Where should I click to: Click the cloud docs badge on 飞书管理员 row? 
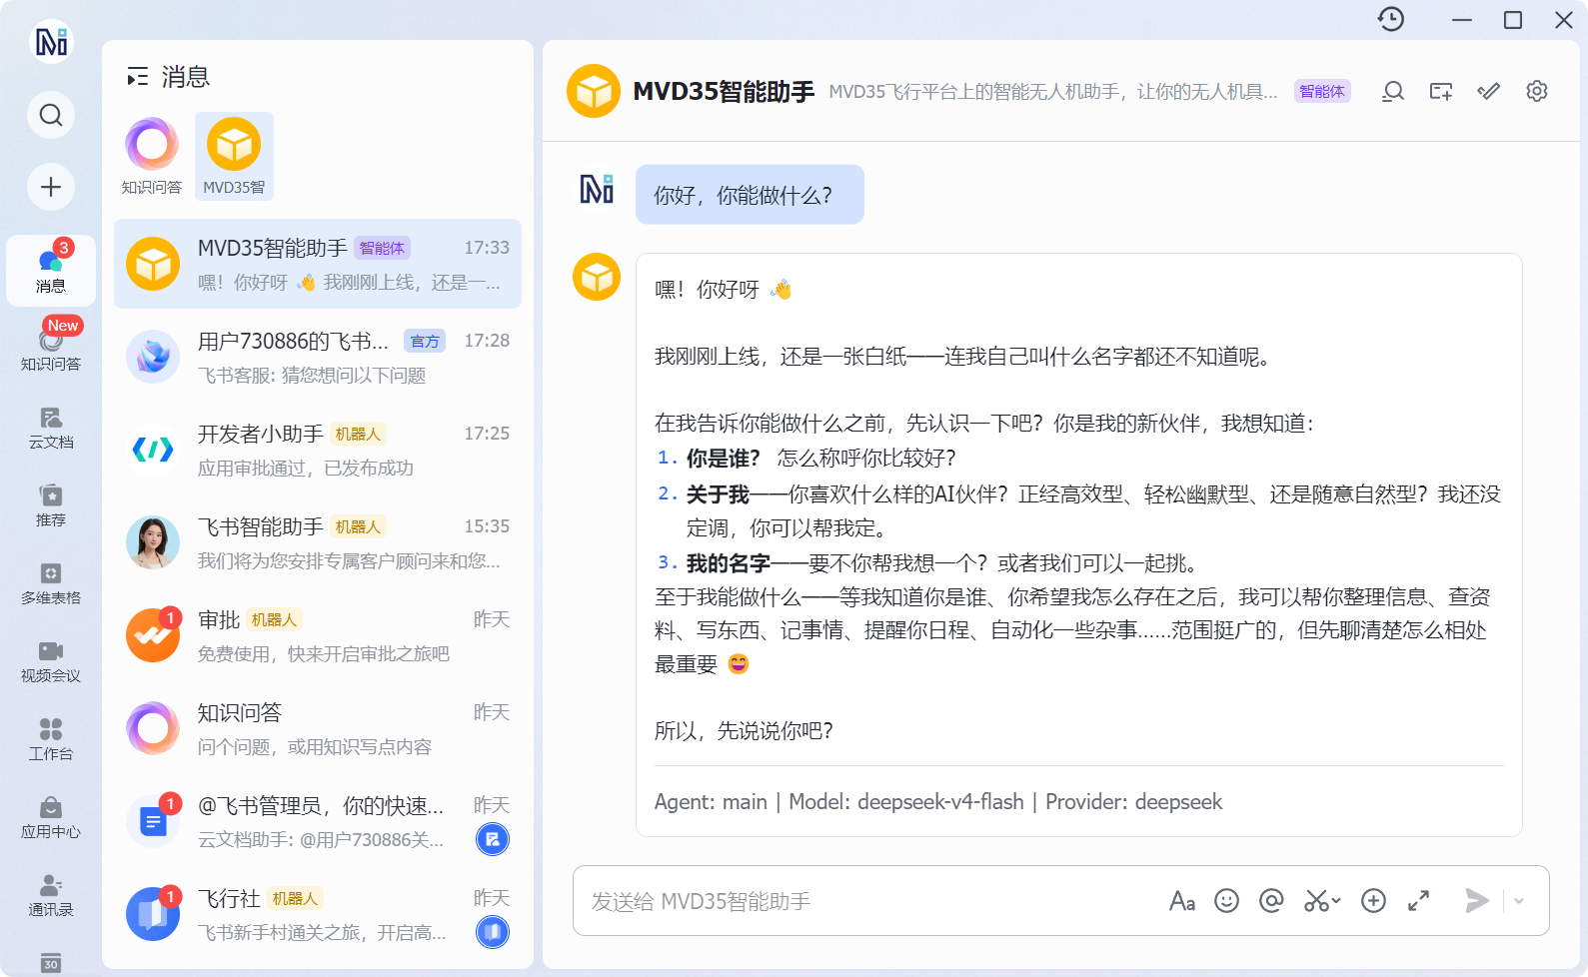[x=493, y=839]
